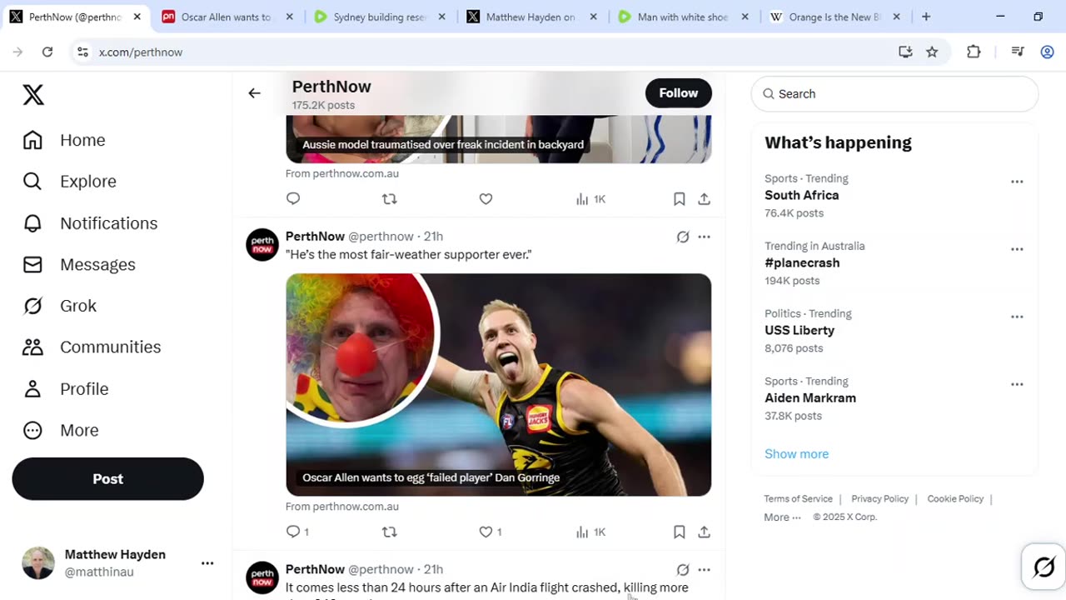
Task: Expand the footer More menu
Action: point(782,517)
